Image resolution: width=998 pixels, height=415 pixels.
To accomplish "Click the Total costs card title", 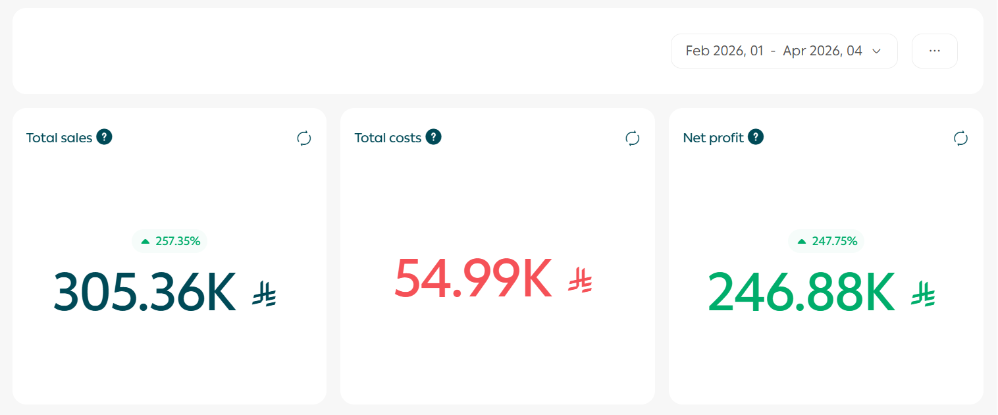I will pos(388,138).
